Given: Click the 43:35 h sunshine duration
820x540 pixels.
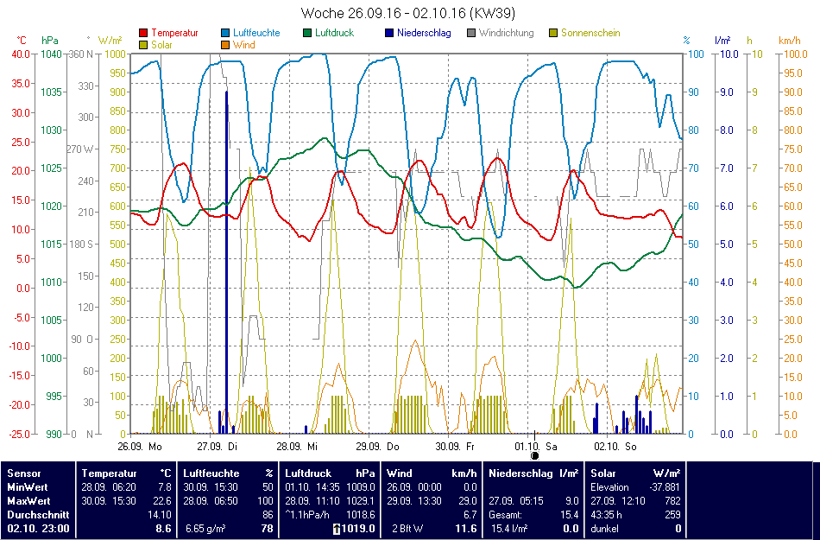Looking at the screenshot, I should click(x=606, y=515).
